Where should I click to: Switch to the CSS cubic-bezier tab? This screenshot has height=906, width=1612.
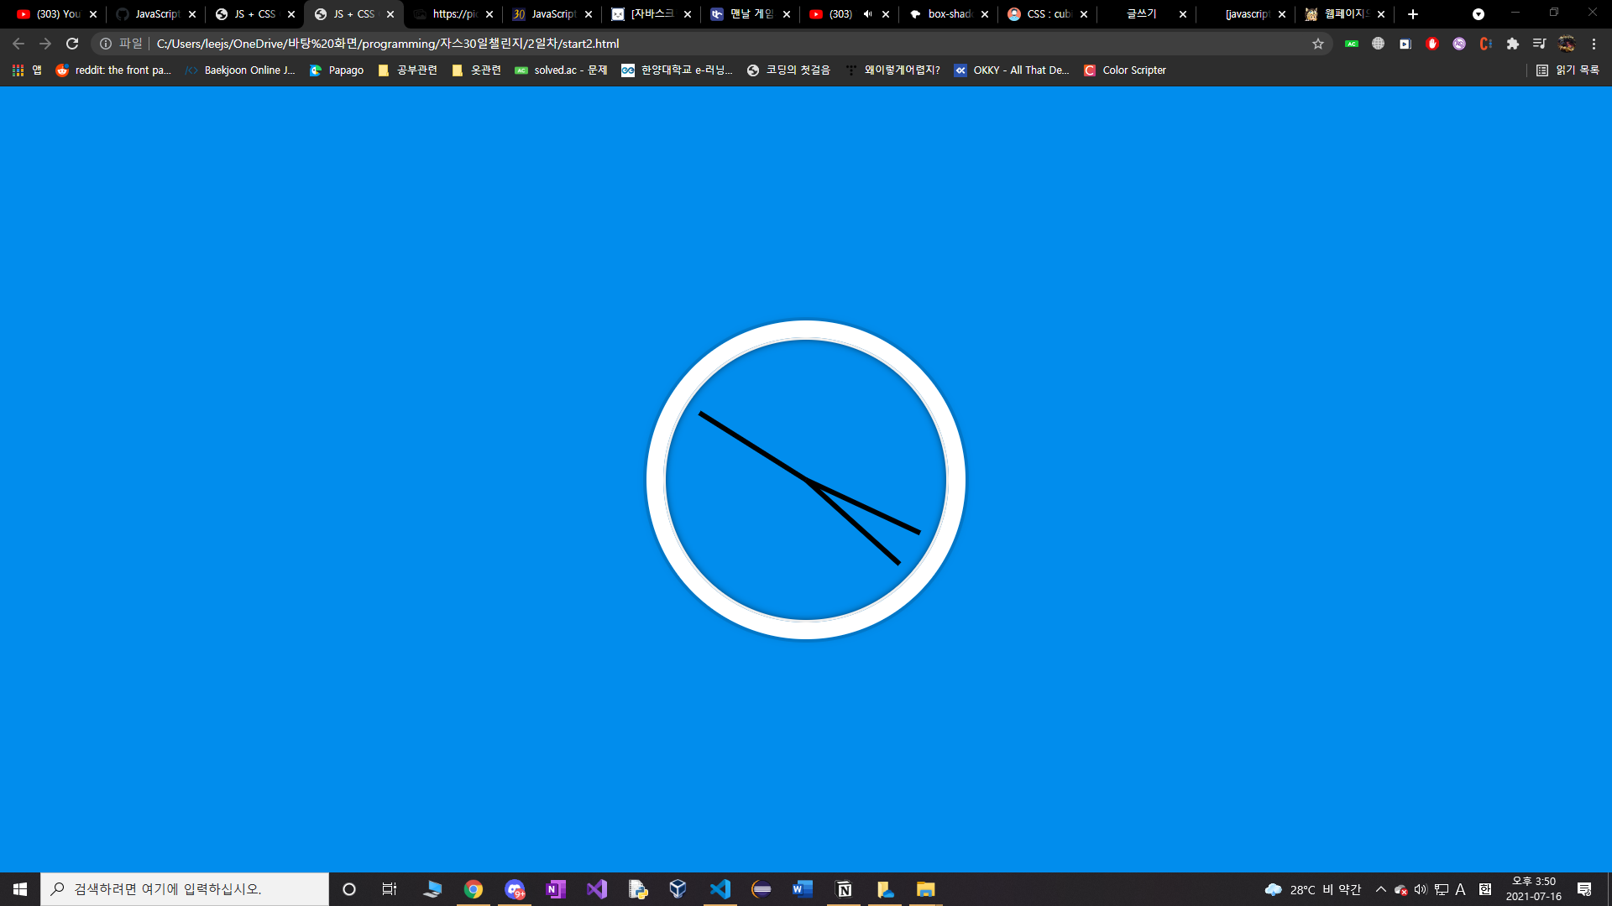[1046, 14]
